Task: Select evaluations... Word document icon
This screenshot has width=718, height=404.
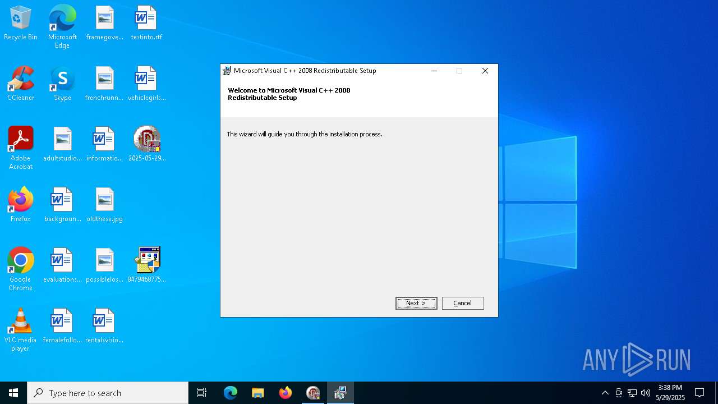Action: pos(62,266)
